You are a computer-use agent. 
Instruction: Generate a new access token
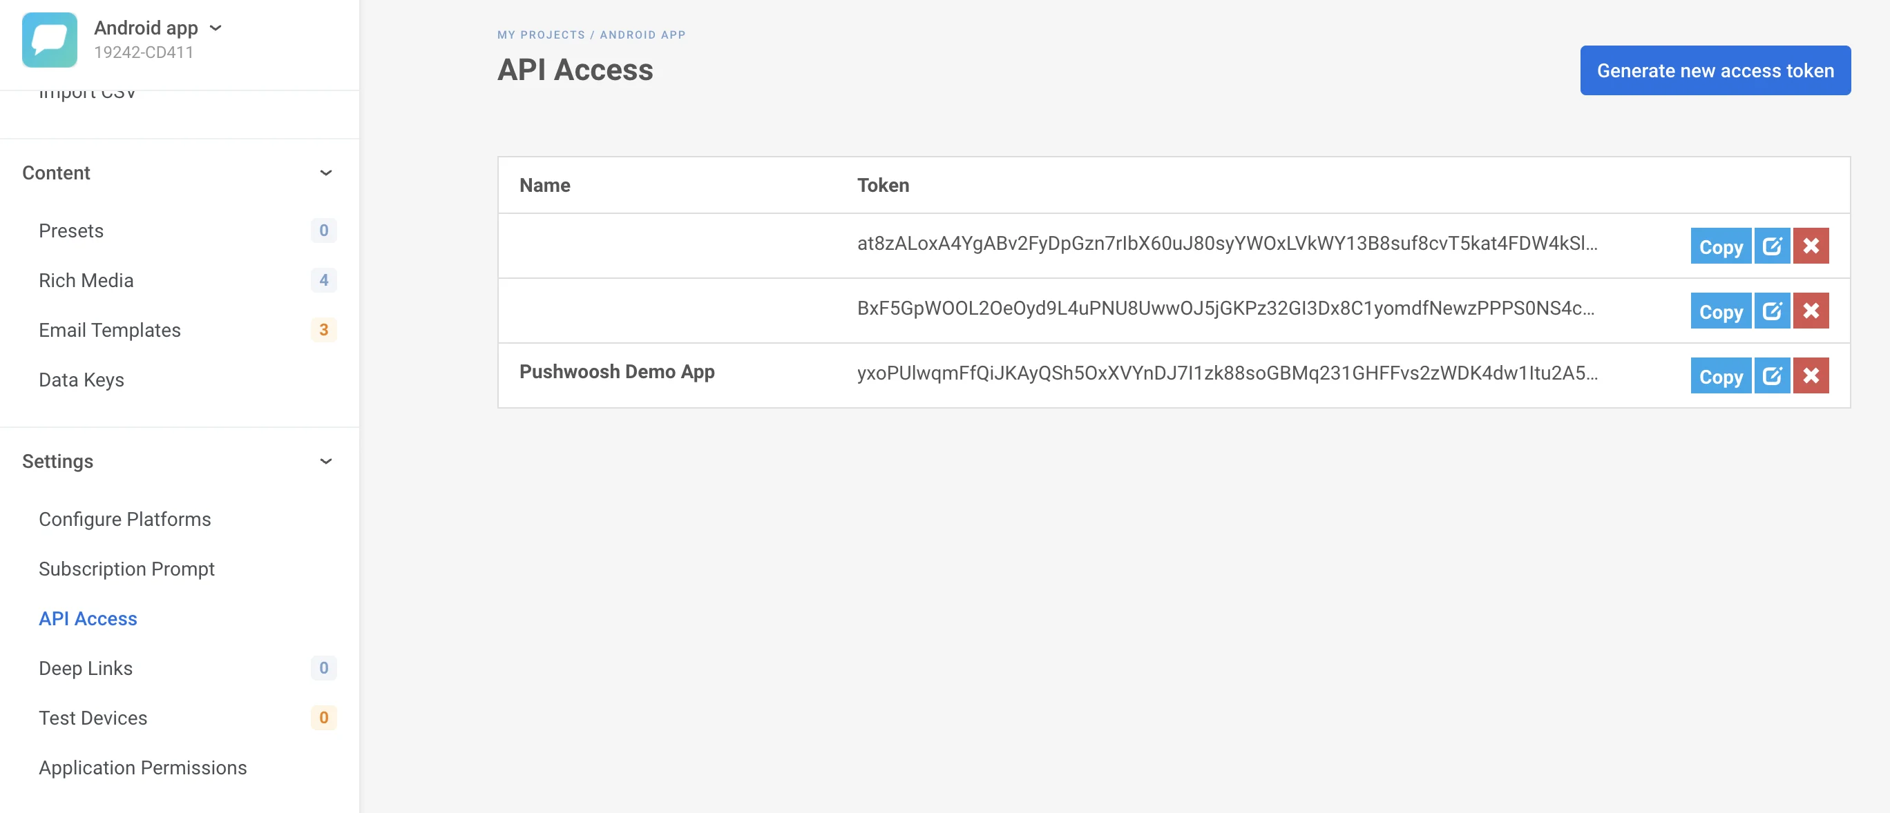[x=1715, y=70]
